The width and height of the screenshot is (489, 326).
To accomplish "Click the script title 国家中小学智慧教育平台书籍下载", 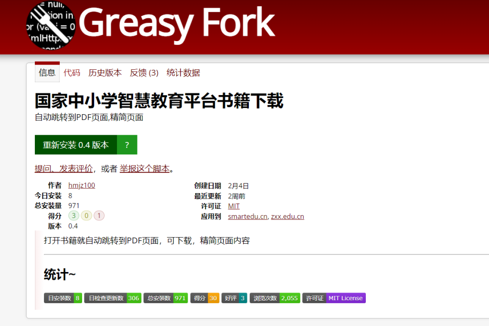I will point(159,100).
